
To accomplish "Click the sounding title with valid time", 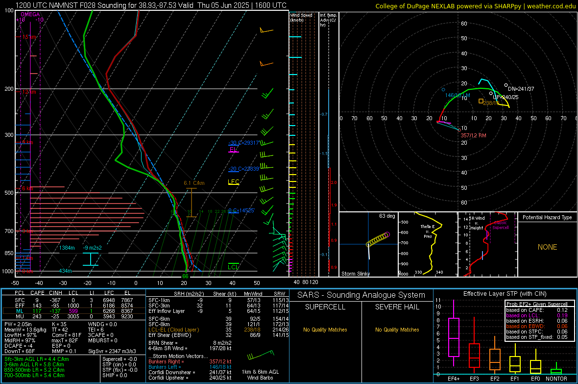I will pyautogui.click(x=151, y=5).
